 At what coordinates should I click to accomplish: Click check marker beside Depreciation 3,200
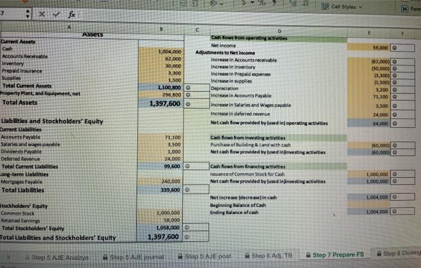[x=395, y=90]
